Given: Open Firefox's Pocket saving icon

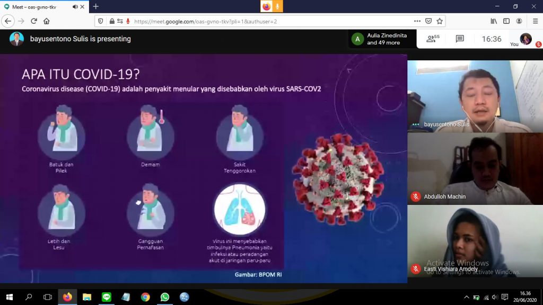Looking at the screenshot, I should point(428,21).
